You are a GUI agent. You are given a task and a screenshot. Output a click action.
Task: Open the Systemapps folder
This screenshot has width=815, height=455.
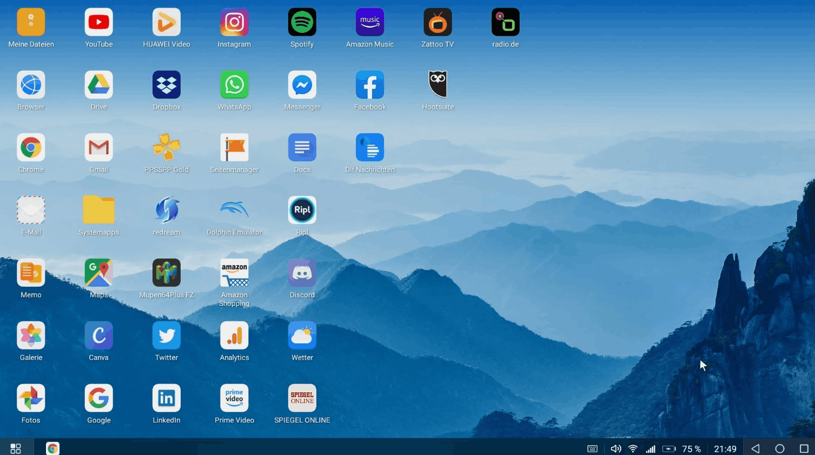point(99,210)
